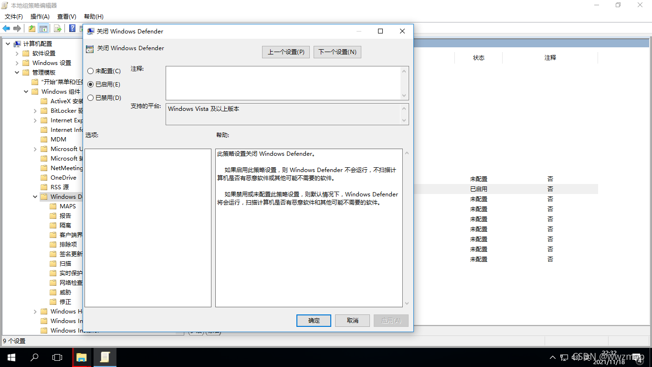Screen dimensions: 652x367
Task: Click the up-one-level folder toolbar icon
Action: (32, 29)
